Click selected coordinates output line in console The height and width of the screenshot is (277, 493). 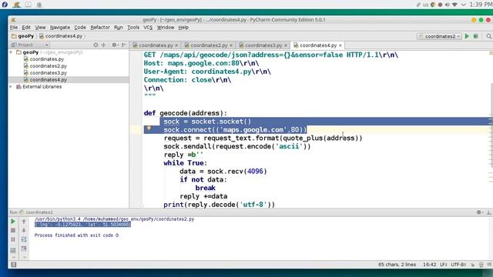(x=82, y=225)
